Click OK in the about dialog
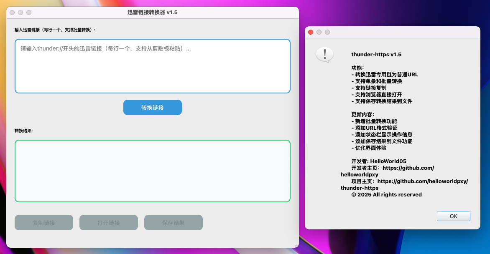This screenshot has height=254, width=490. click(454, 216)
